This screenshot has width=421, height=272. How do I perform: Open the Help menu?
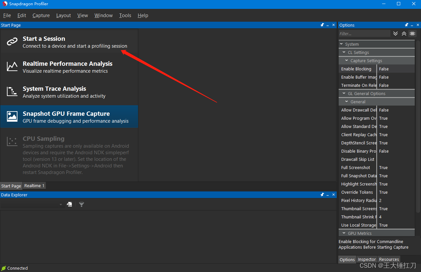[x=143, y=15]
